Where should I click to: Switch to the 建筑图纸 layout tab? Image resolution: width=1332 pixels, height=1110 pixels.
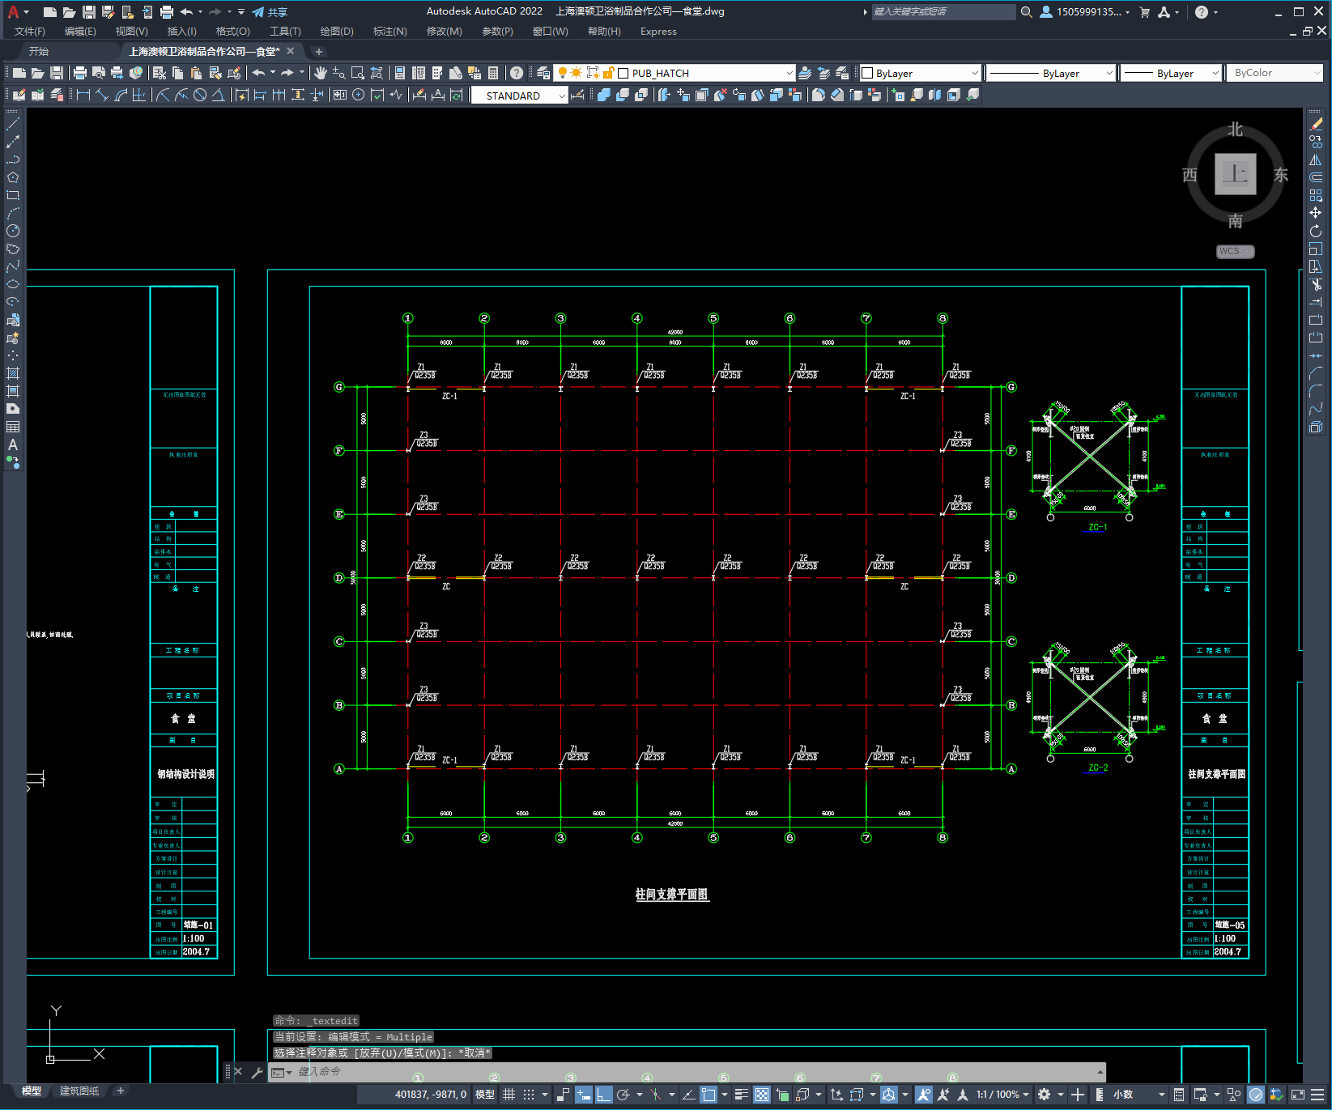(x=79, y=1091)
